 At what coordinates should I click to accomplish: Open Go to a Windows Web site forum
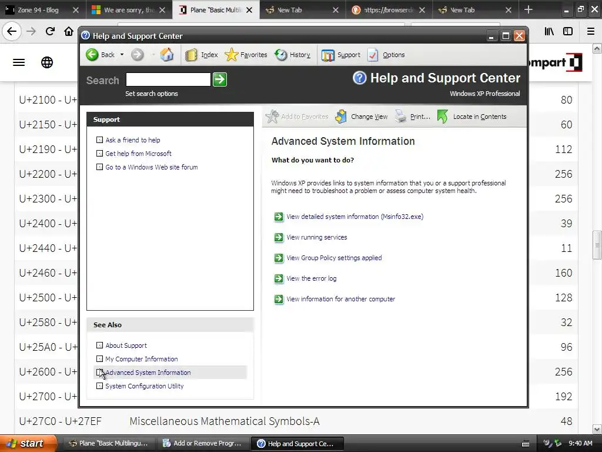tap(152, 167)
